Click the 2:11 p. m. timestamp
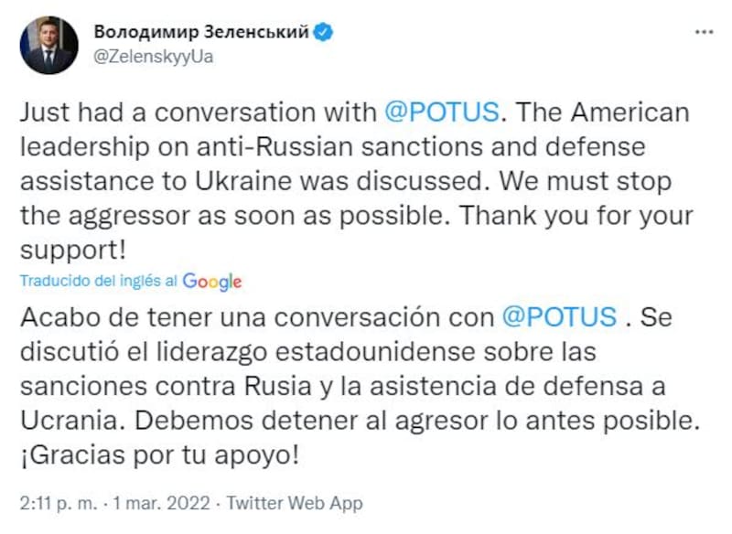Screen dimensions: 732x534 (x=57, y=503)
